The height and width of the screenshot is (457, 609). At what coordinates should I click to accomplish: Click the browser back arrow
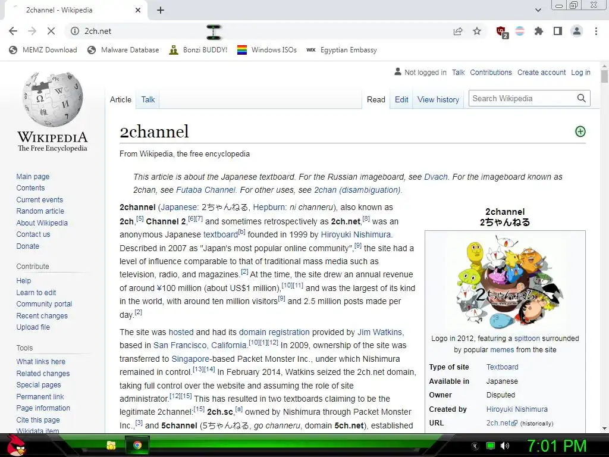tap(13, 31)
